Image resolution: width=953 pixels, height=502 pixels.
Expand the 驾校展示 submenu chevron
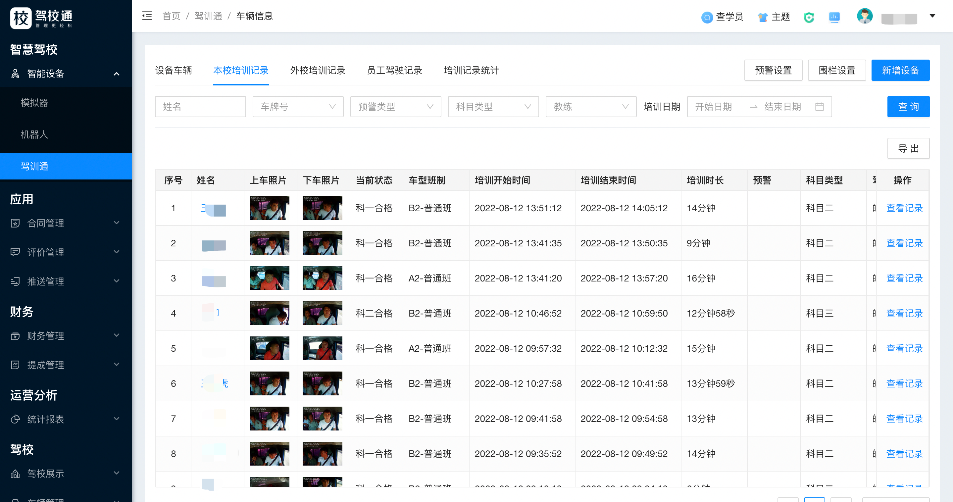117,473
